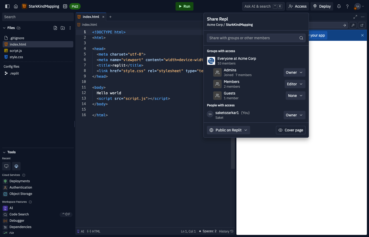Open style.css in the file tree
The image size is (369, 237).
point(38,57)
